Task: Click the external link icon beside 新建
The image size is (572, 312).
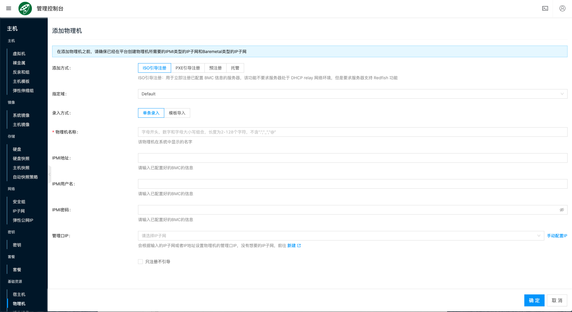Action: [299, 246]
